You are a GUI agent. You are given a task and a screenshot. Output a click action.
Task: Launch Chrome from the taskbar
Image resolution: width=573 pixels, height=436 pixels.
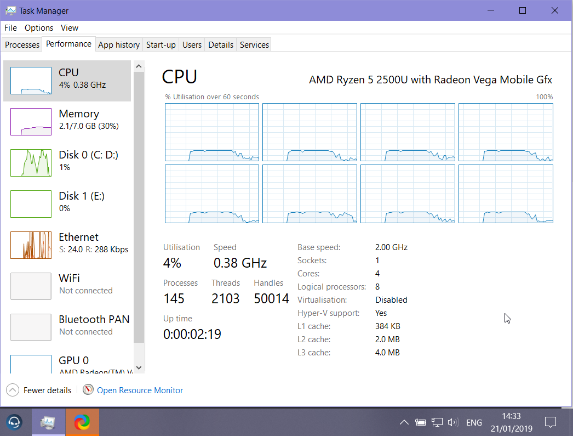pyautogui.click(x=82, y=422)
